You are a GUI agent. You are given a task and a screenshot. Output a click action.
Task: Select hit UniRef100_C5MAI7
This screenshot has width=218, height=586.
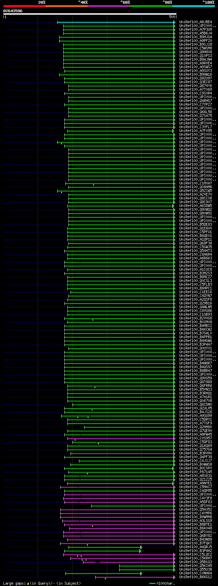196,487
